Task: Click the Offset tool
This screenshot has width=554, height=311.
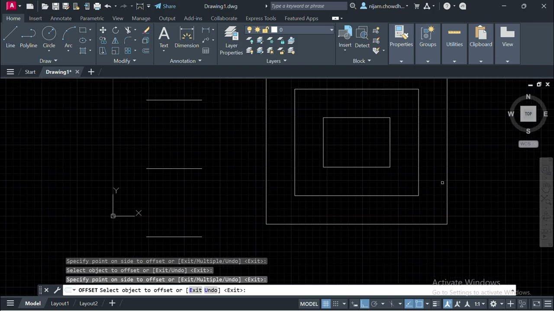Action: point(146,51)
